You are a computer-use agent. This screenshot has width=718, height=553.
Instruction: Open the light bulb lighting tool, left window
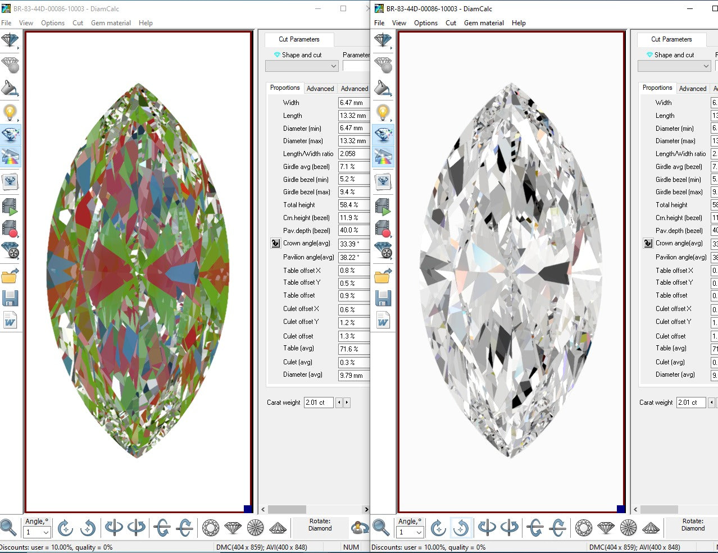click(10, 113)
